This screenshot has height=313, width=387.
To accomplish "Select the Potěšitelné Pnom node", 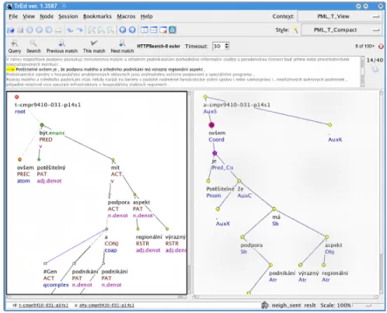I will click(x=208, y=181).
